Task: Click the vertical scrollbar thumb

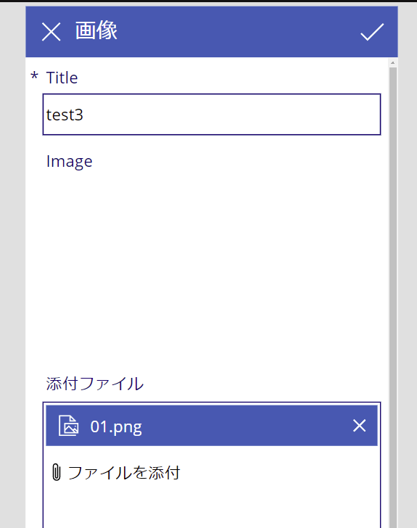Action: [x=393, y=297]
